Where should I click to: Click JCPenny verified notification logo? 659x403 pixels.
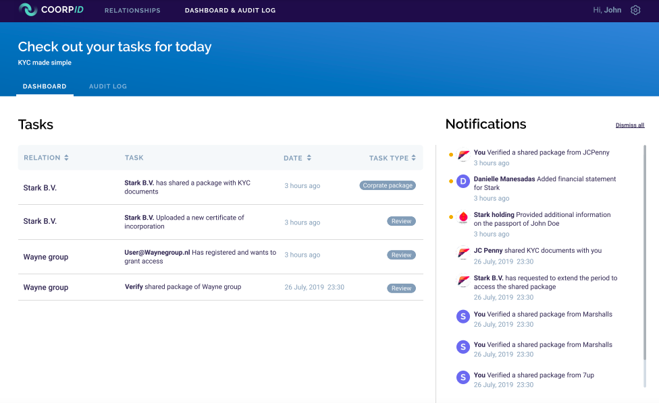[x=463, y=155]
